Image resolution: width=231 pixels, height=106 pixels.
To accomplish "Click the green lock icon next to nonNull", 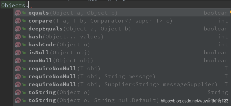I will 24,61.
